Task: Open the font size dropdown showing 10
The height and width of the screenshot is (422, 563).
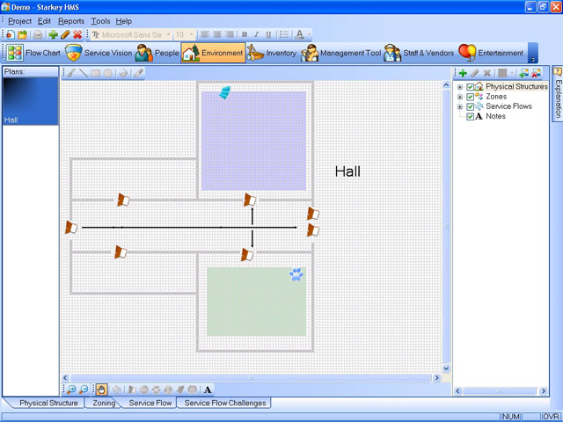Action: [192, 34]
